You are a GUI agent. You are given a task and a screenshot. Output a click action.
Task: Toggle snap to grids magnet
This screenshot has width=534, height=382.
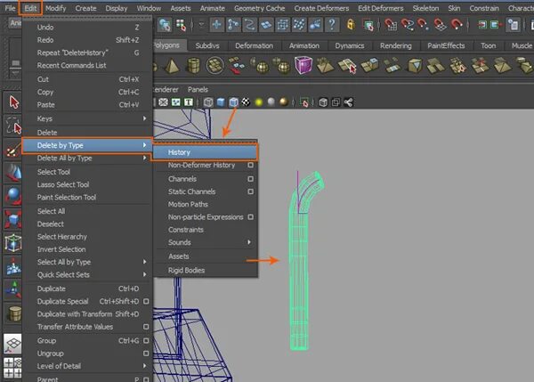tap(391, 25)
